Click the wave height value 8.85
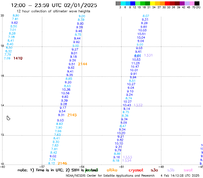The image size is (203, 178). [69, 79]
